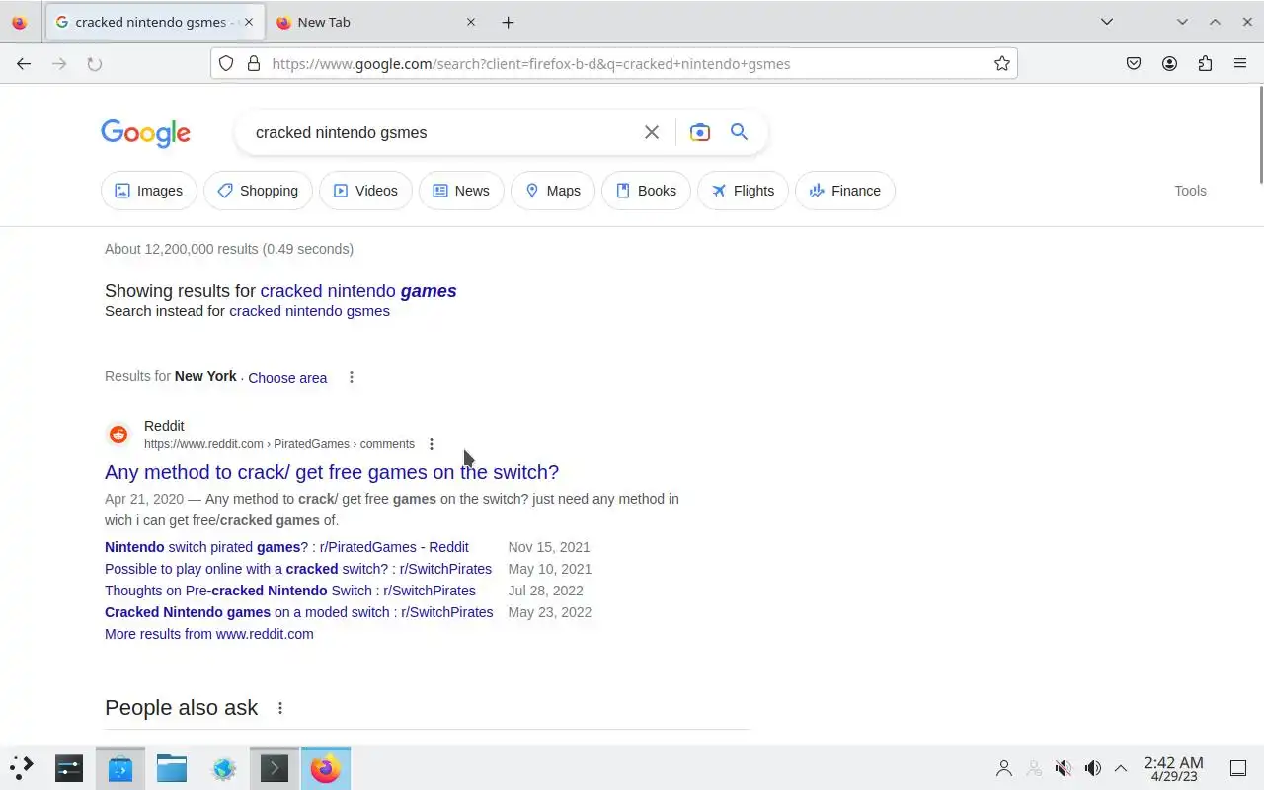The width and height of the screenshot is (1264, 790).
Task: Open Thoughts on Pre-cracked Nintendo Switch link
Action: point(290,591)
